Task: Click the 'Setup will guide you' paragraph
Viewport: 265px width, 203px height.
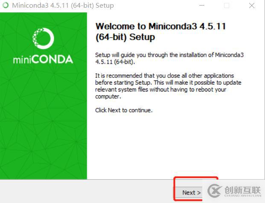Action: tap(170, 58)
